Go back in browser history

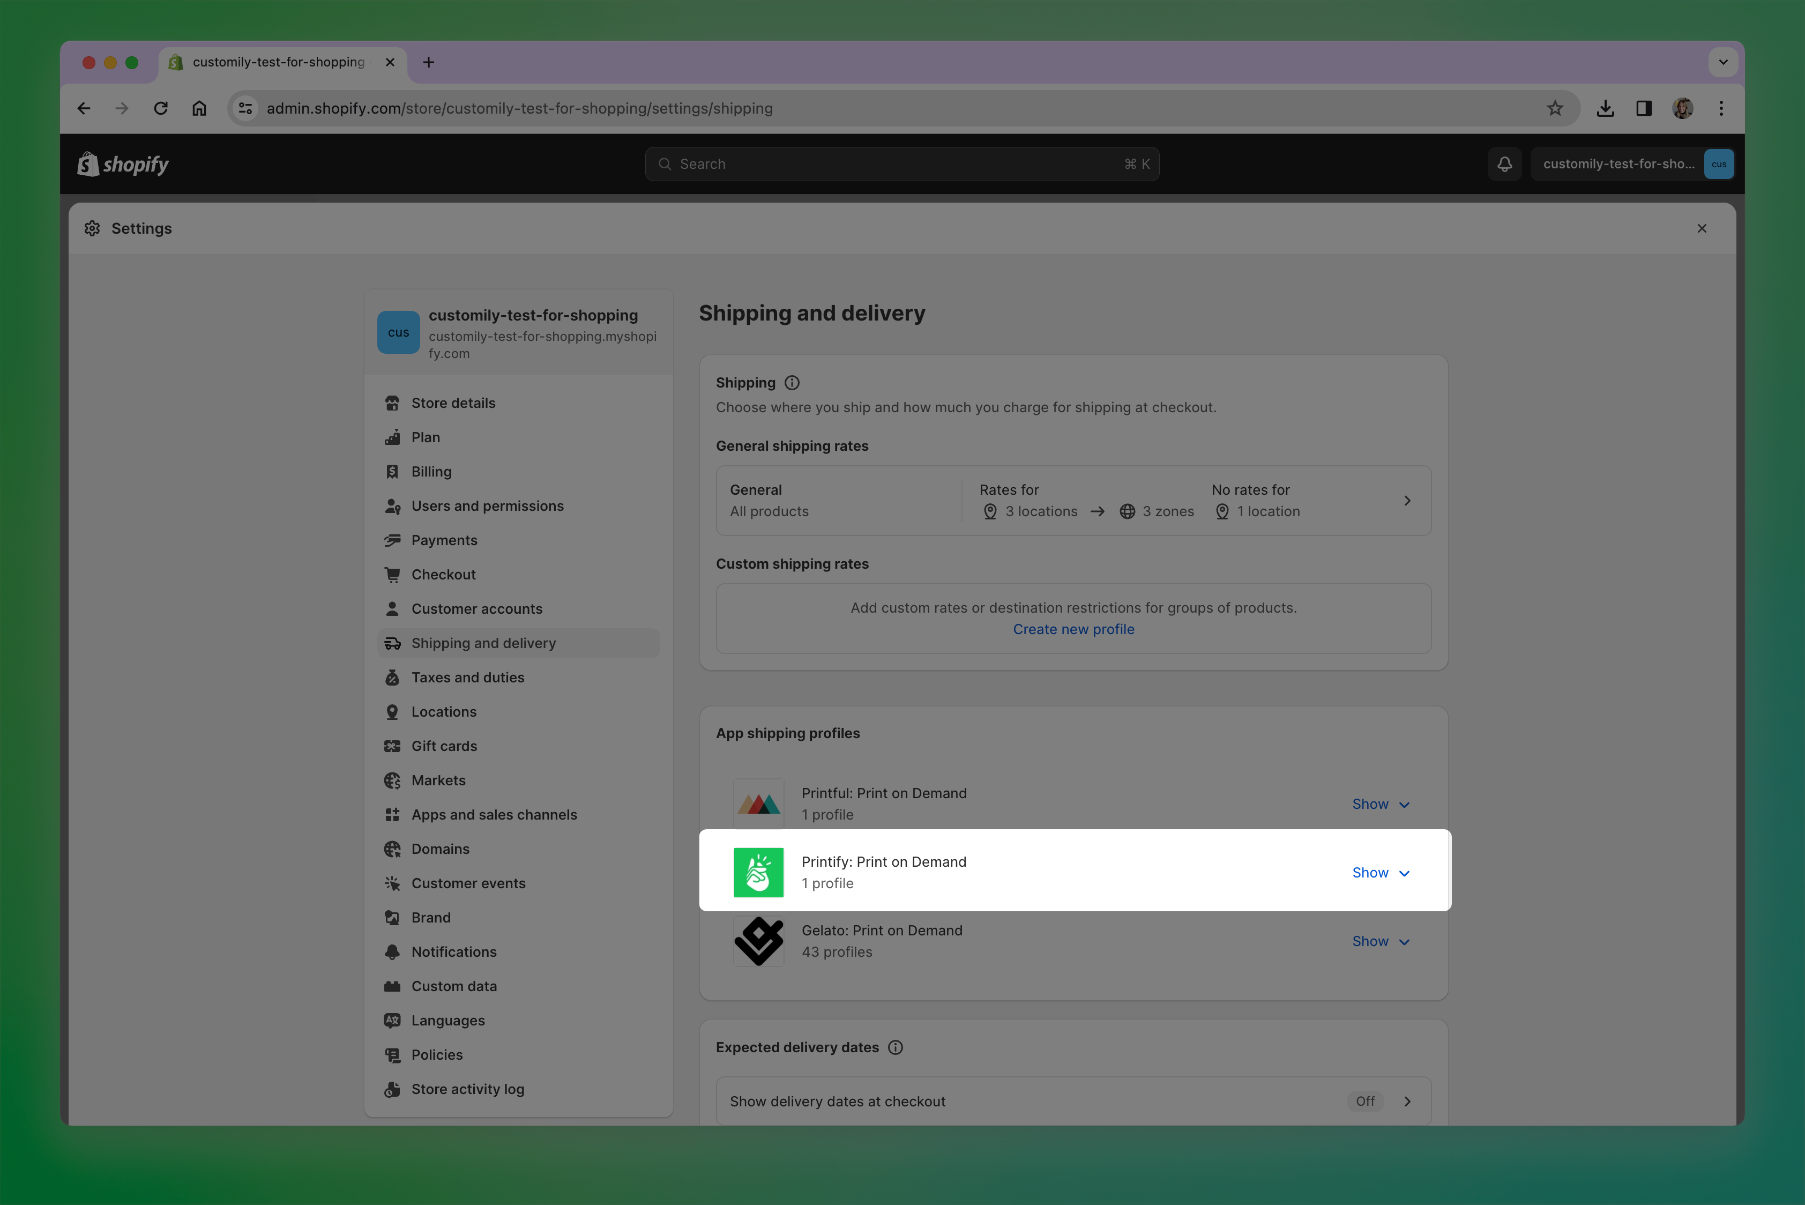click(84, 108)
